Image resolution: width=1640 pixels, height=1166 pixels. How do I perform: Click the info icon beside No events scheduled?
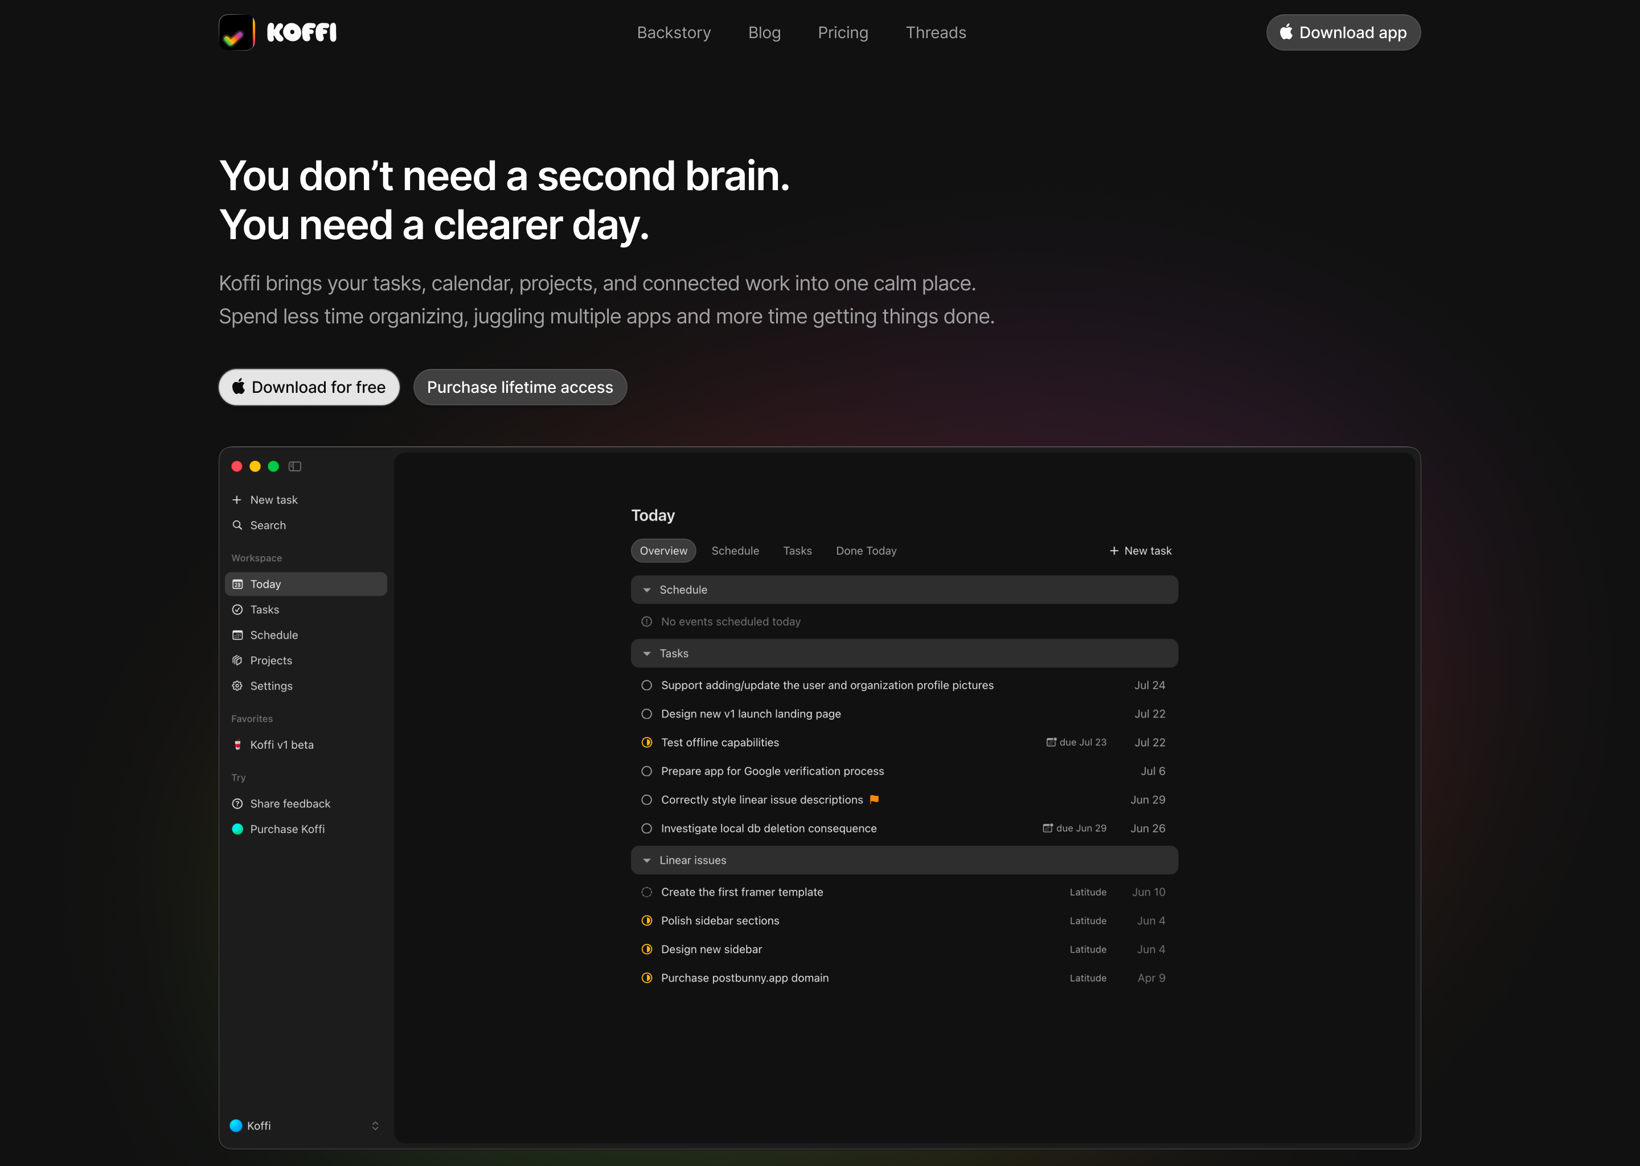pyautogui.click(x=647, y=622)
